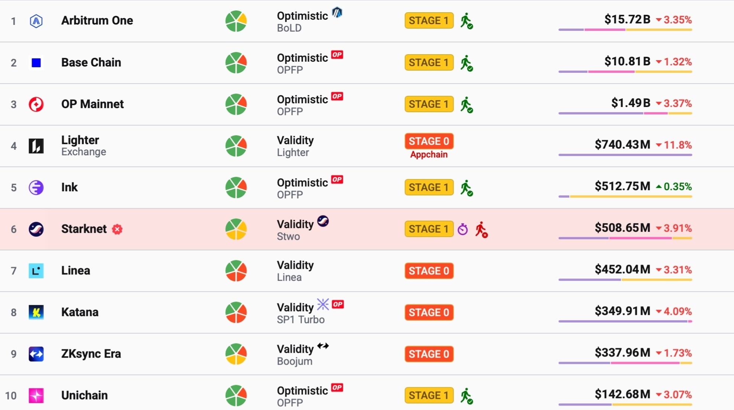Click the OP stack badge for Base Chain
This screenshot has width=734, height=410.
click(x=337, y=55)
